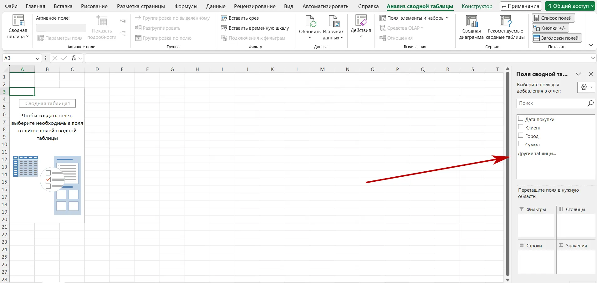Open the Данные ribbon tab
The width and height of the screenshot is (597, 283).
(215, 6)
